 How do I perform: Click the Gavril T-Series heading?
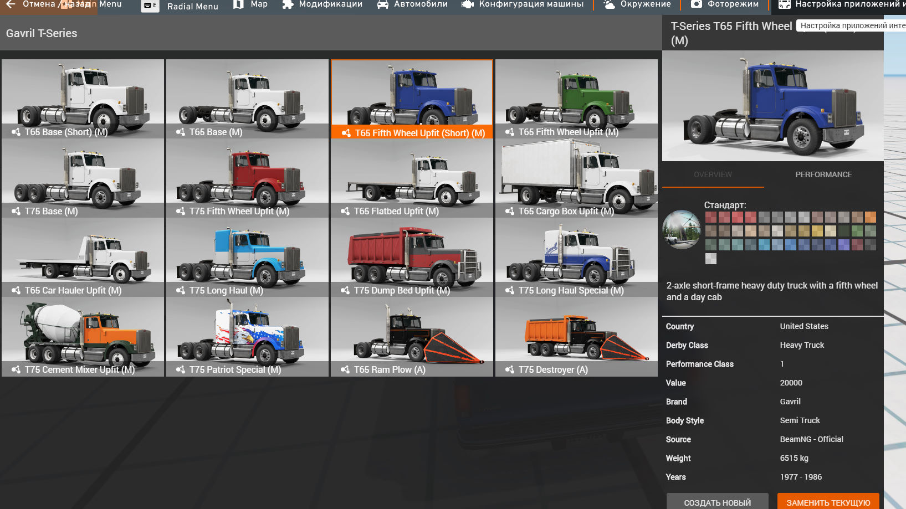[42, 33]
